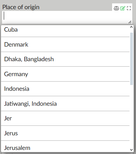Screen dimensions: 136x154
Task: Select Germany as place of origin
Action: (65, 74)
